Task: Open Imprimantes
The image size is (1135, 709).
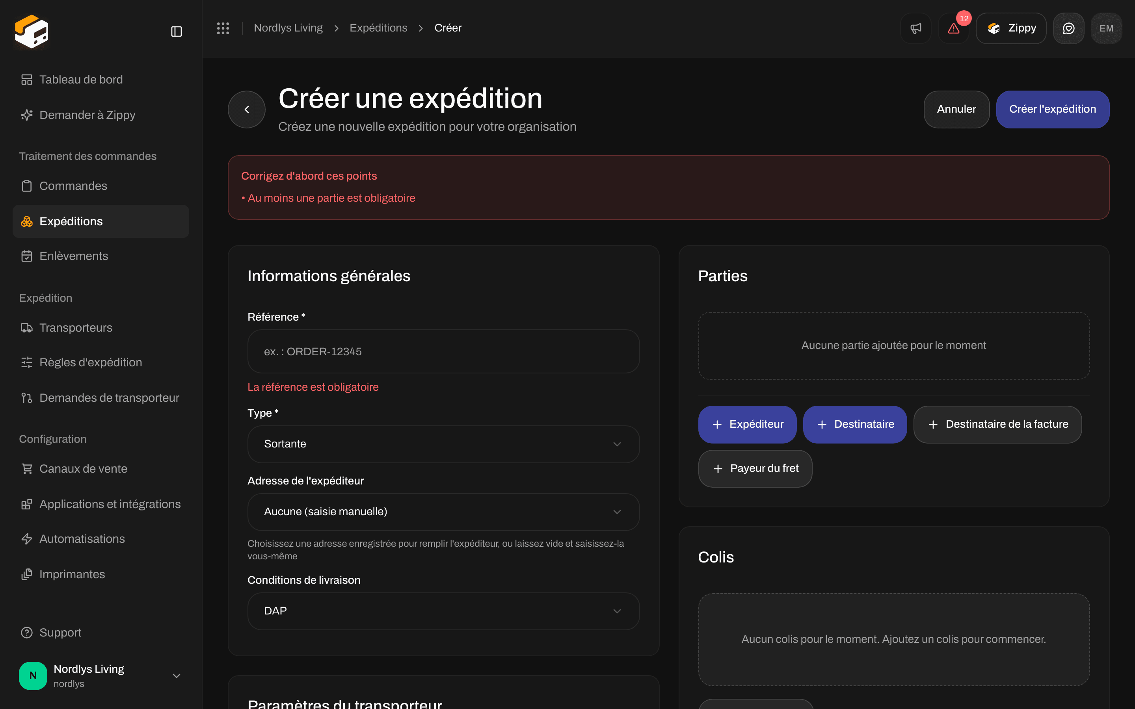Action: pos(101,574)
